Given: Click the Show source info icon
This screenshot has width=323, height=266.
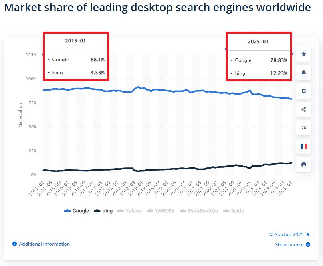Looking at the screenshot, I should [x=308, y=245].
